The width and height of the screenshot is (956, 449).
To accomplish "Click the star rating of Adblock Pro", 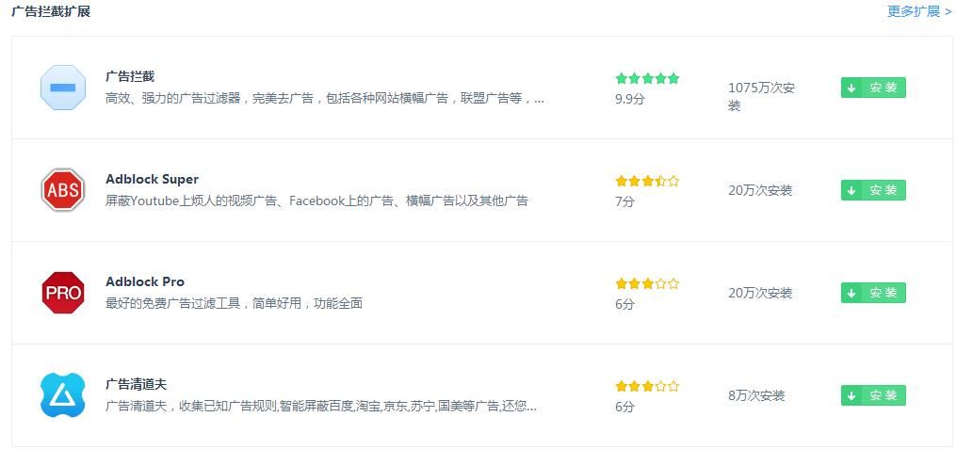I will tap(647, 283).
